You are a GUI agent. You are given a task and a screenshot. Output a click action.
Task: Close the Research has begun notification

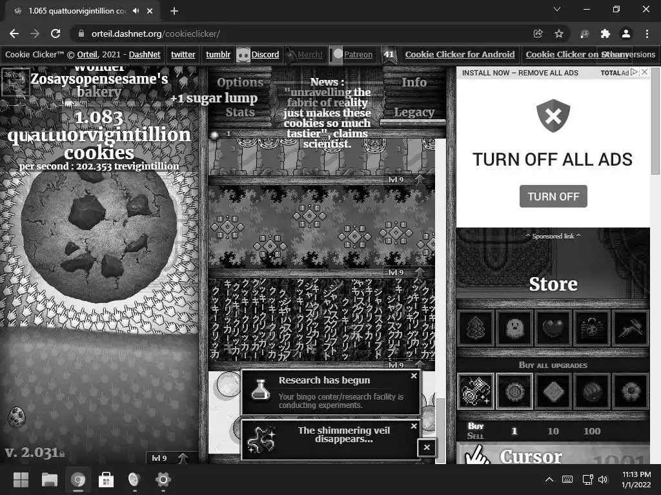(414, 376)
